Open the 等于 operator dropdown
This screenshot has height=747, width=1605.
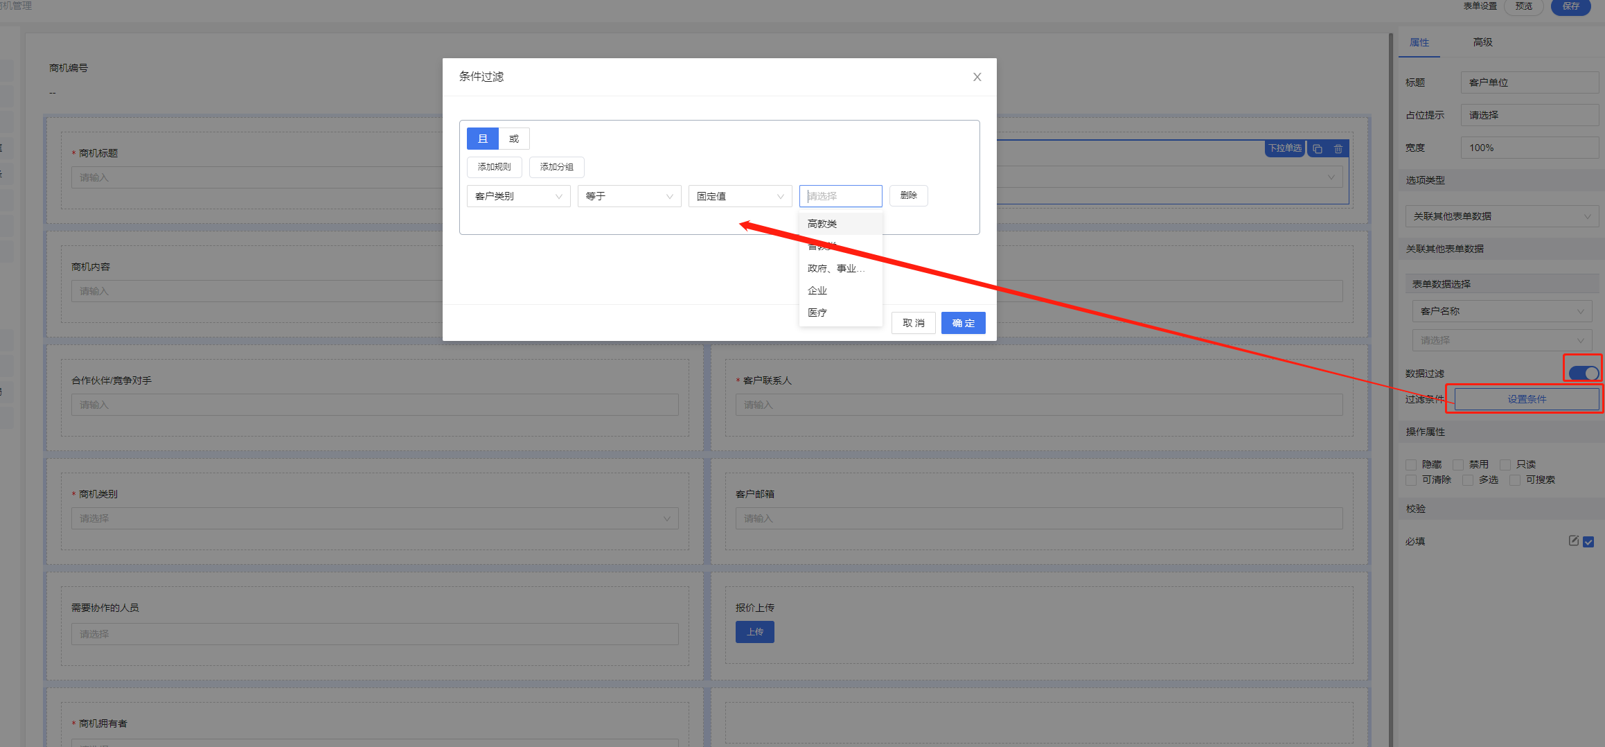tap(630, 196)
